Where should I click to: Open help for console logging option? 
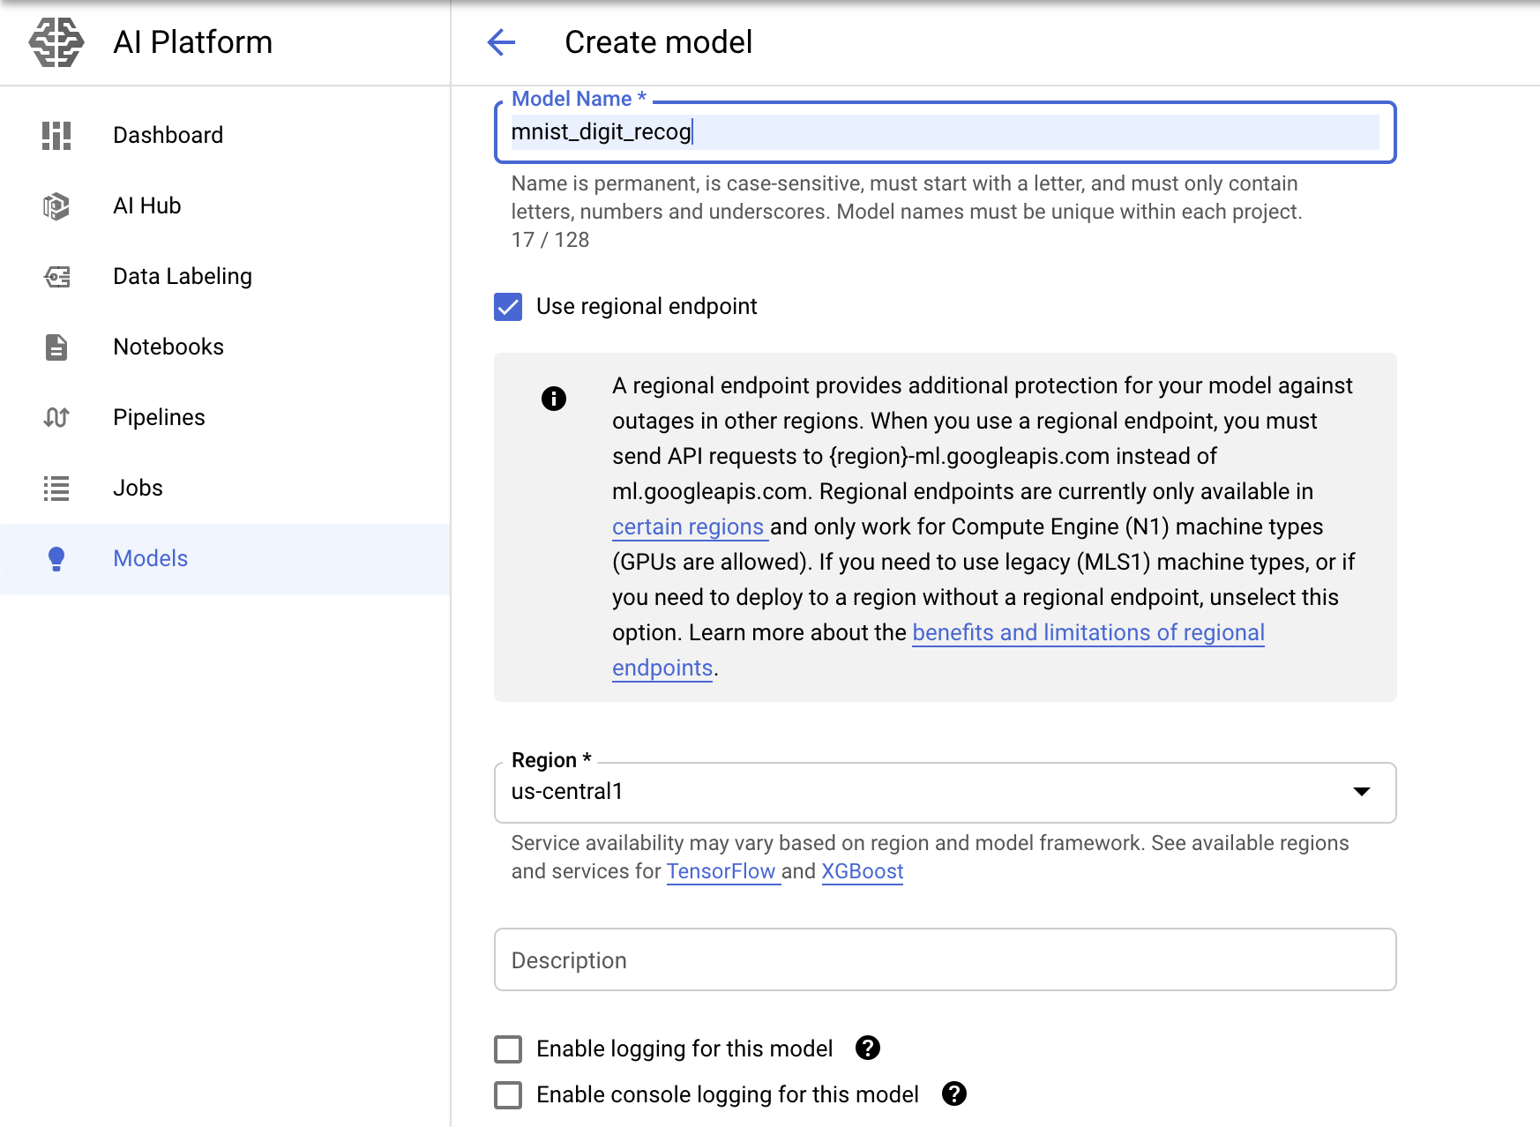(x=954, y=1093)
